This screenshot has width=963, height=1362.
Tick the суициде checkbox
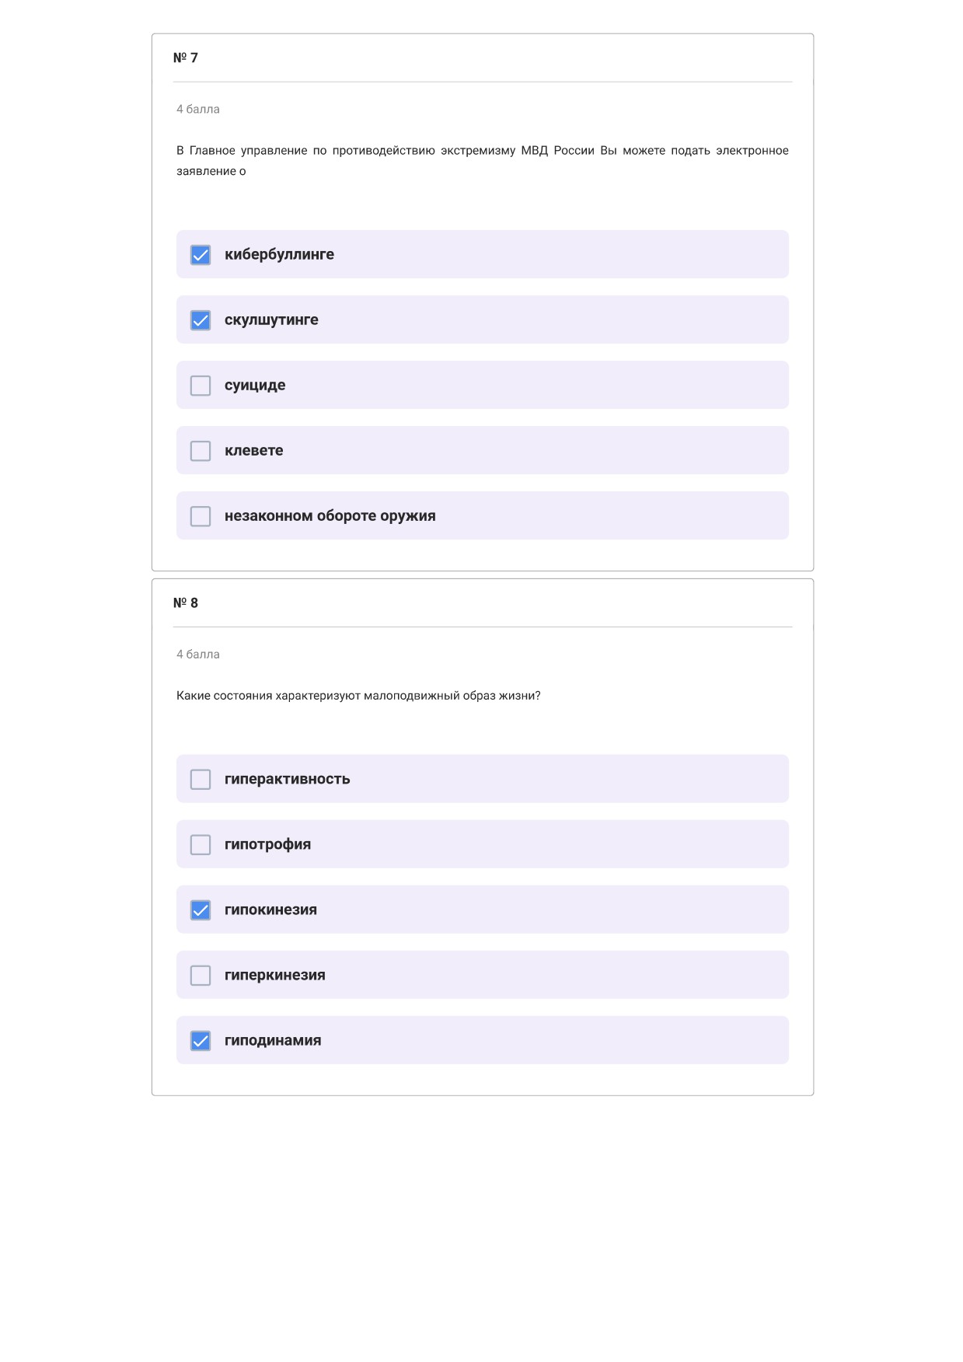pyautogui.click(x=201, y=386)
